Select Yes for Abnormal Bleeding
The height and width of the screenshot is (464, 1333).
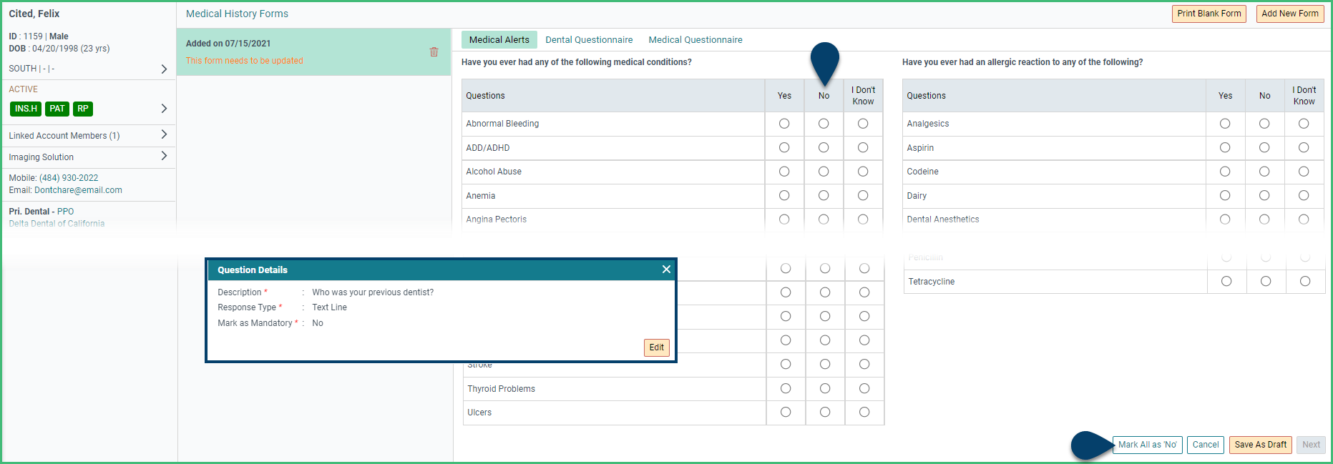(x=784, y=124)
